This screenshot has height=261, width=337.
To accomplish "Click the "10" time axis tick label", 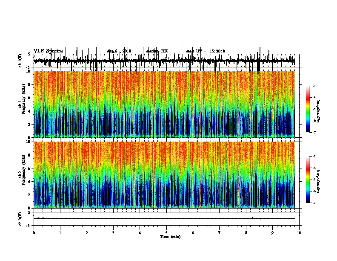I will click(x=299, y=233).
